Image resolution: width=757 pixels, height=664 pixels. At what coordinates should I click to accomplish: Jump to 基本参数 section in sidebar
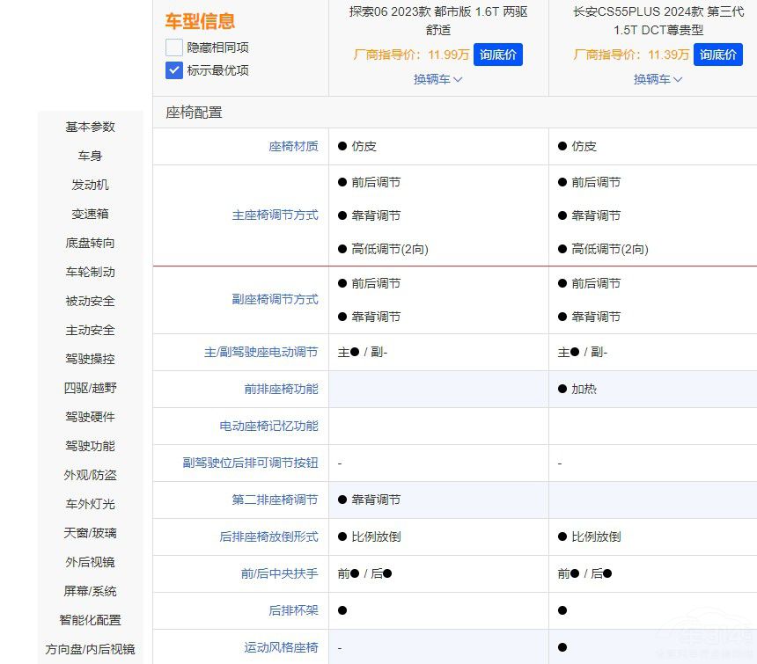(90, 127)
